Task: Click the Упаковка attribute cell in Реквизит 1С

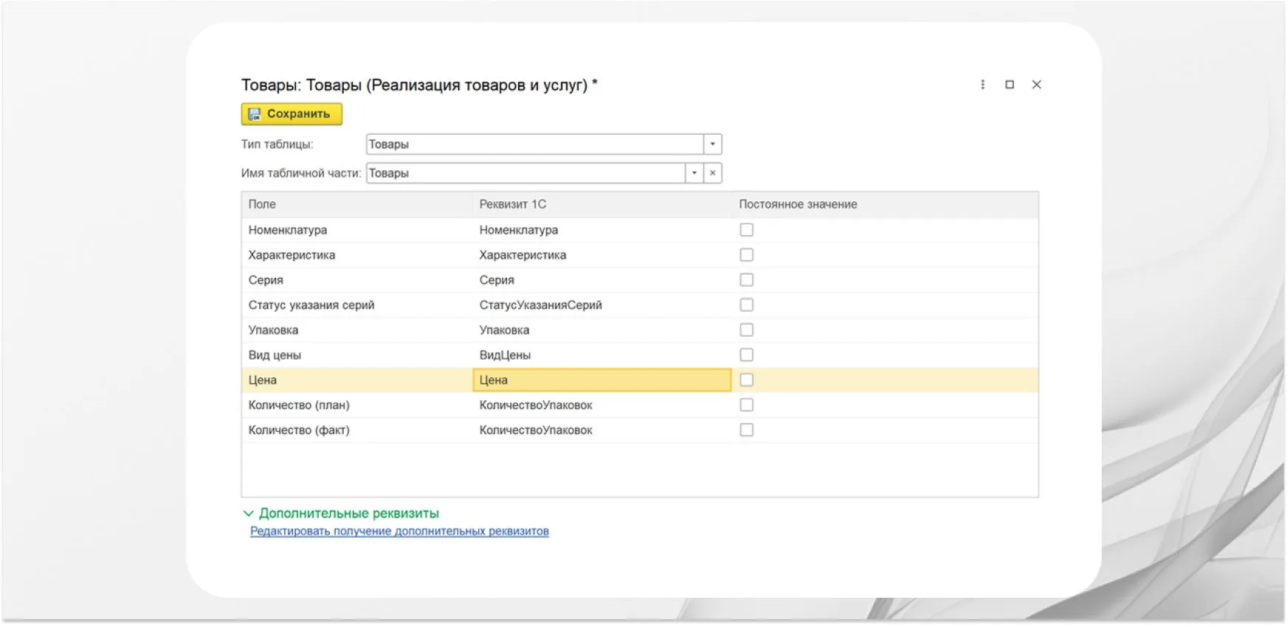Action: tap(602, 330)
